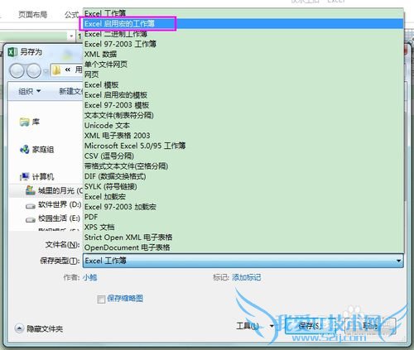Select Excel 工作簿 in the file type list

(x=243, y=13)
